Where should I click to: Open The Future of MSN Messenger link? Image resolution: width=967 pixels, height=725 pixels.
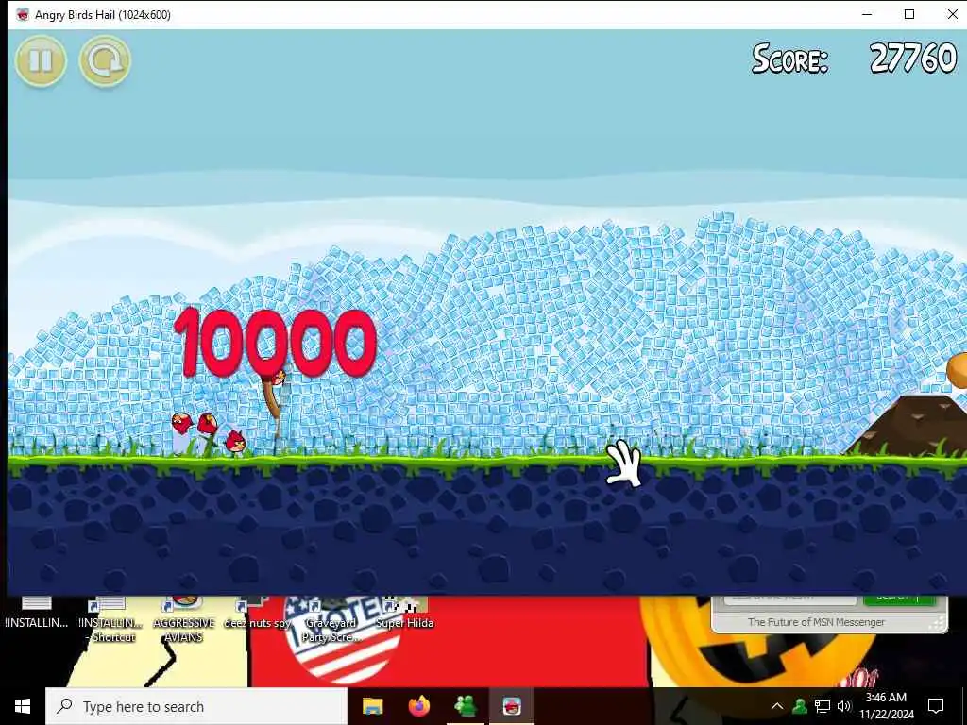click(x=816, y=622)
